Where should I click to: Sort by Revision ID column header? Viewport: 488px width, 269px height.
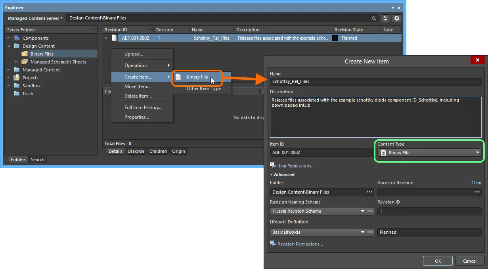[x=128, y=30]
